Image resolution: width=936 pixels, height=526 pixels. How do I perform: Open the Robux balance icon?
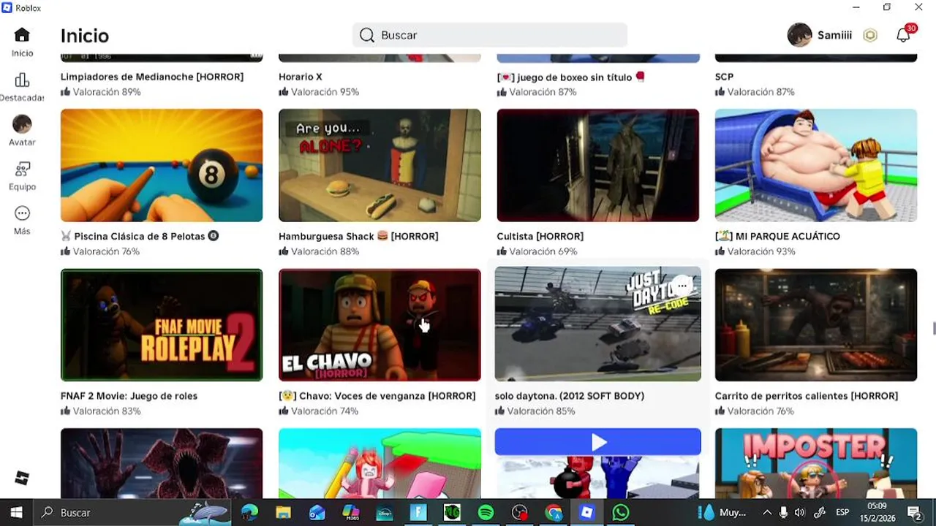click(x=870, y=35)
